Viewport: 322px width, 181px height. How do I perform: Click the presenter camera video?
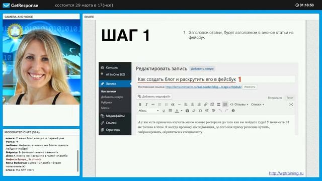41,62
